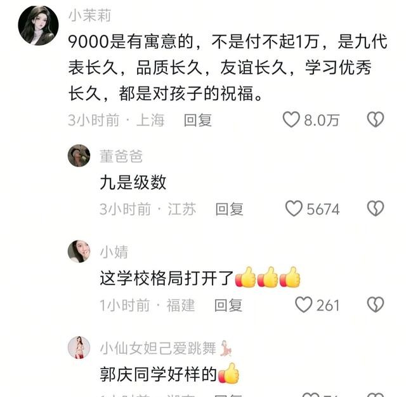Viewport: 406px width, 397px height.
Task: Dislike 小茉莉's comment with broken heart
Action: 376,119
